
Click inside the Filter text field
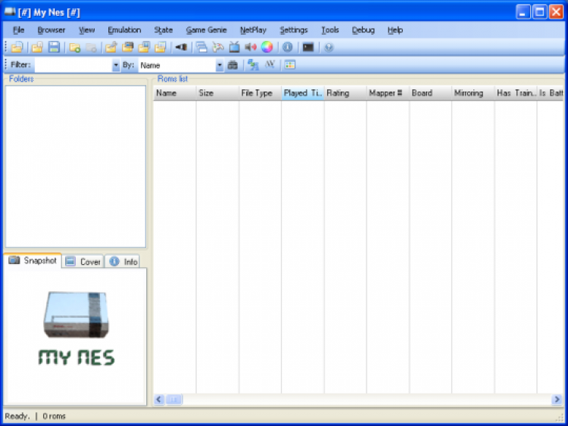coord(73,65)
